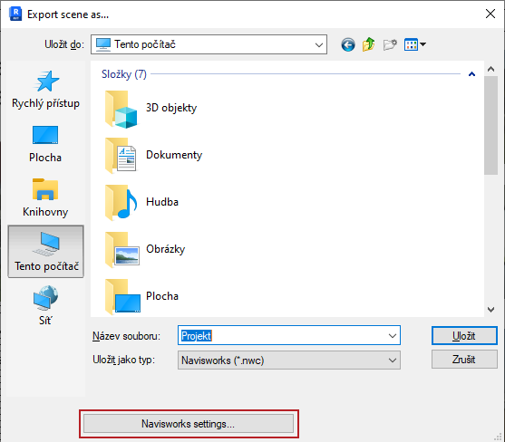The image size is (505, 442).
Task: Click the scrollbar up arrow
Action: coord(490,69)
